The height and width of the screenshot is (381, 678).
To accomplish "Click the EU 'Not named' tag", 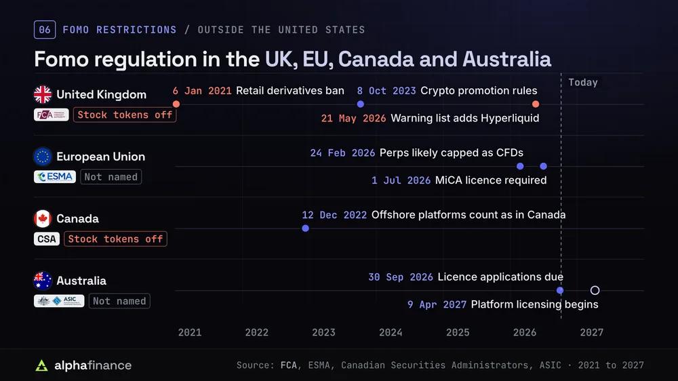I will (111, 177).
